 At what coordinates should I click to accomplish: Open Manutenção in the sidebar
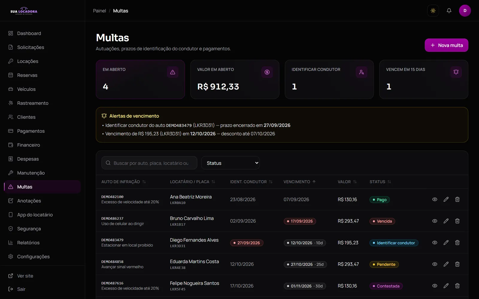click(43, 173)
